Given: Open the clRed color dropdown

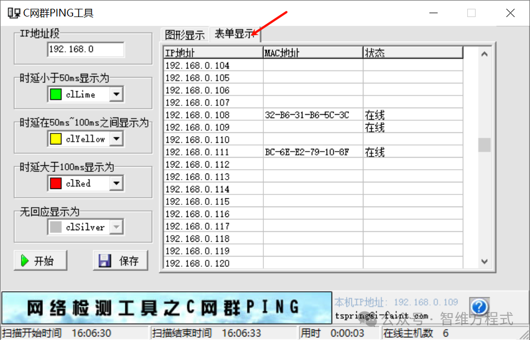Looking at the screenshot, I should pos(116,183).
